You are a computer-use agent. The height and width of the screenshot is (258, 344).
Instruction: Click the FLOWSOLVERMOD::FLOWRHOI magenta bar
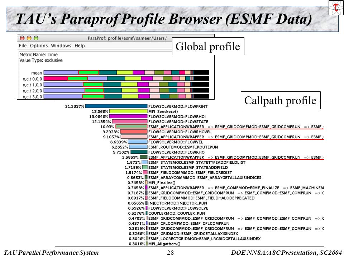click(x=128, y=116)
